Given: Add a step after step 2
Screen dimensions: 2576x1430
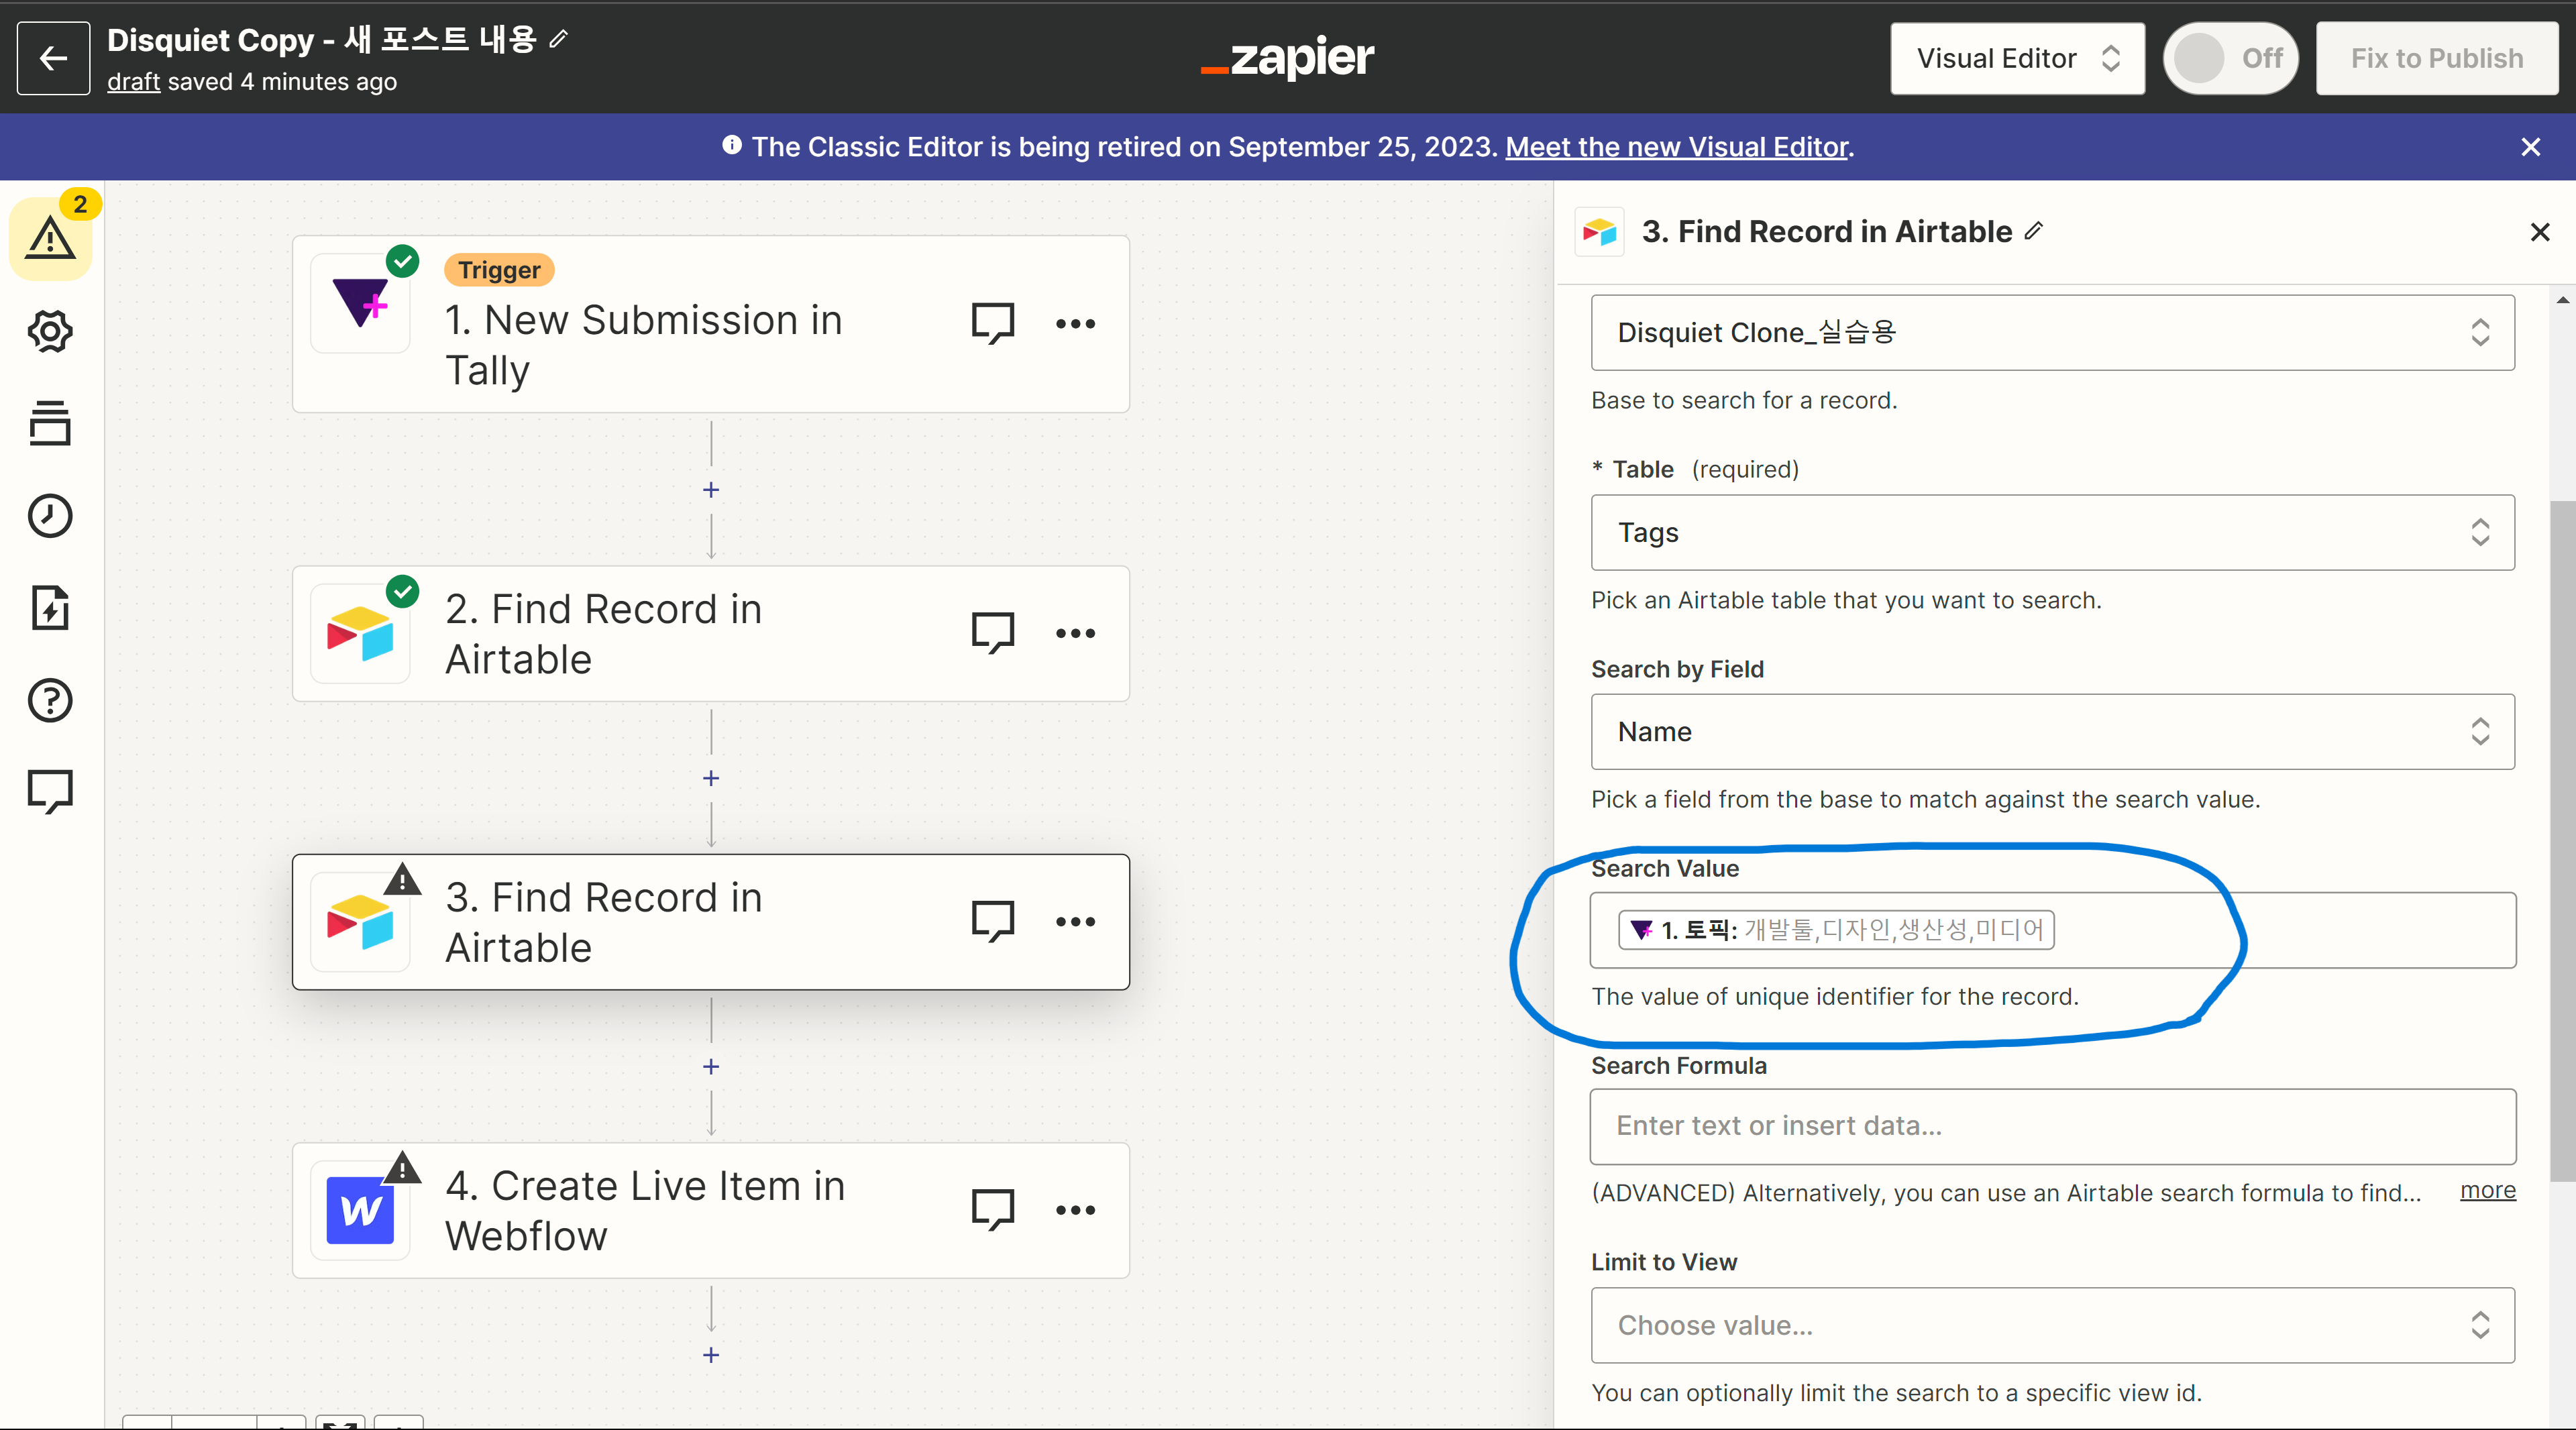Looking at the screenshot, I should point(711,778).
